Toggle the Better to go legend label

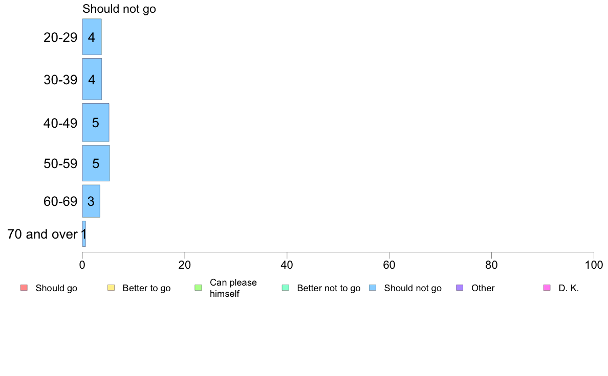146,288
